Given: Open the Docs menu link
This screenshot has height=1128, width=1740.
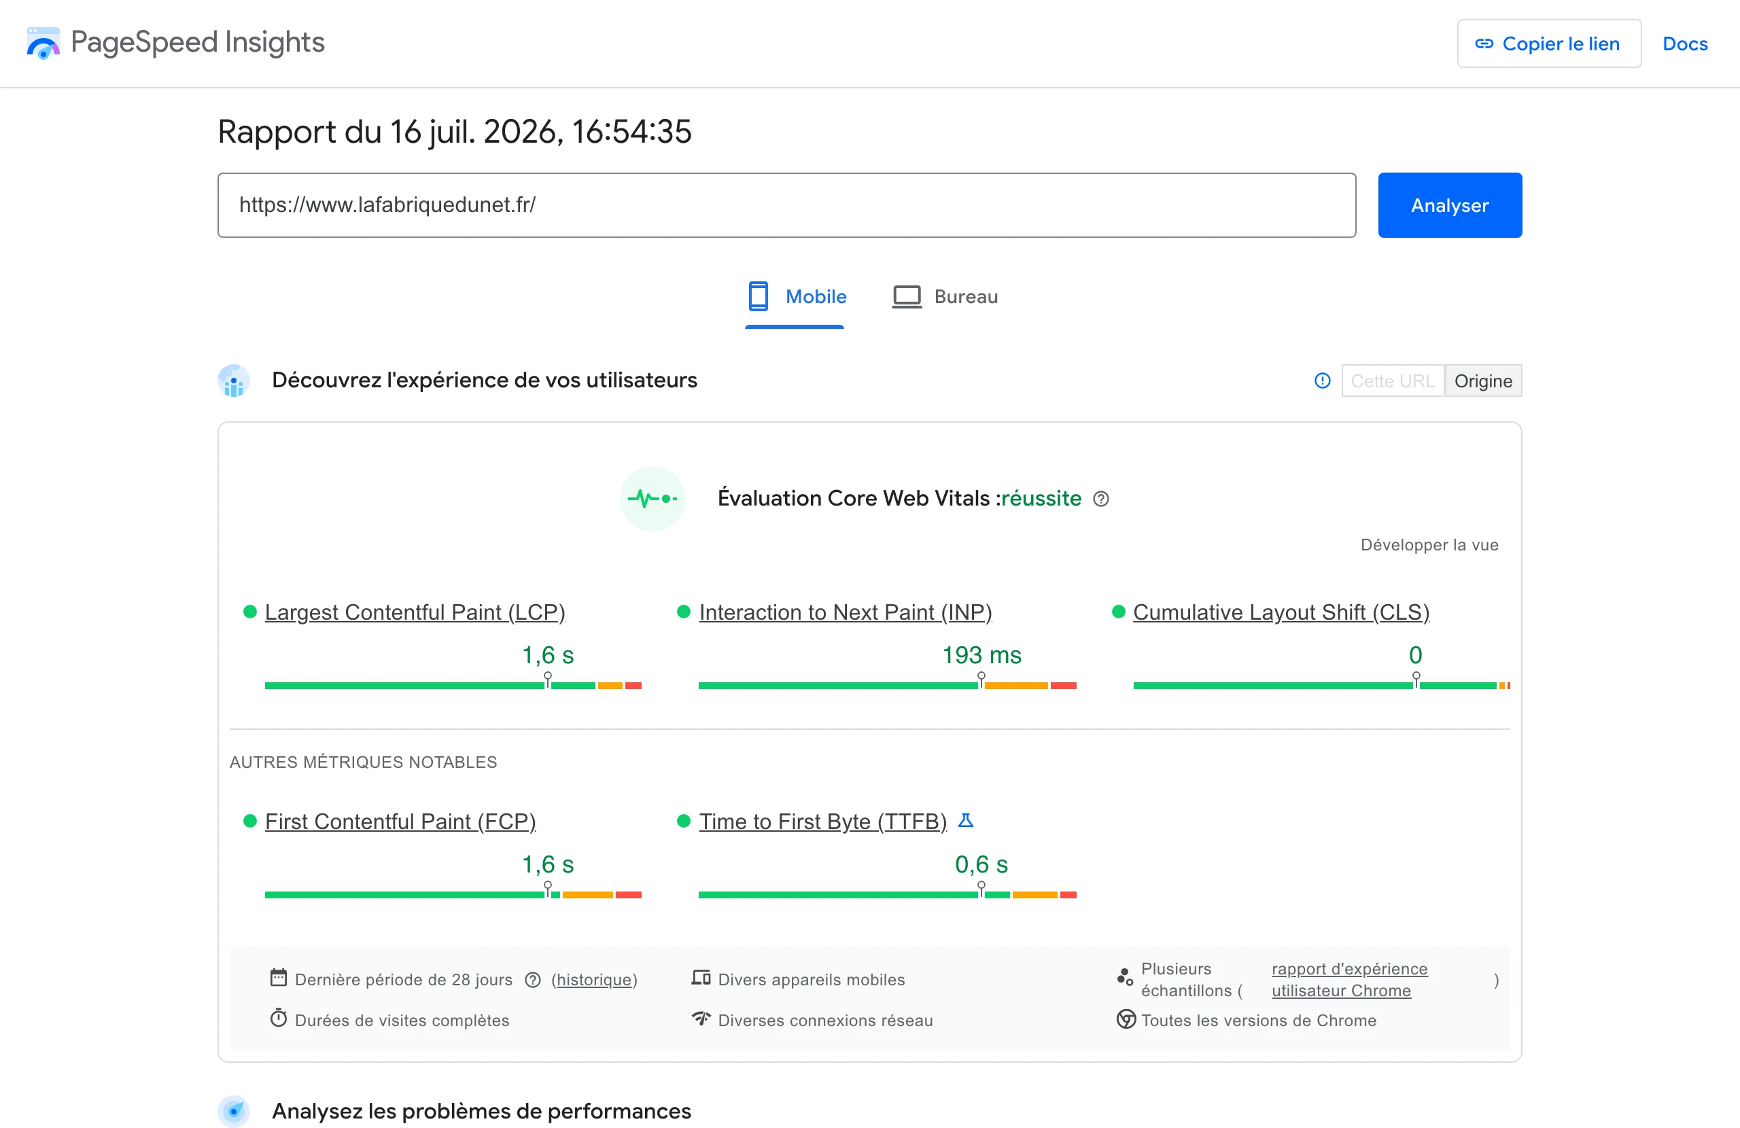Looking at the screenshot, I should (1684, 44).
